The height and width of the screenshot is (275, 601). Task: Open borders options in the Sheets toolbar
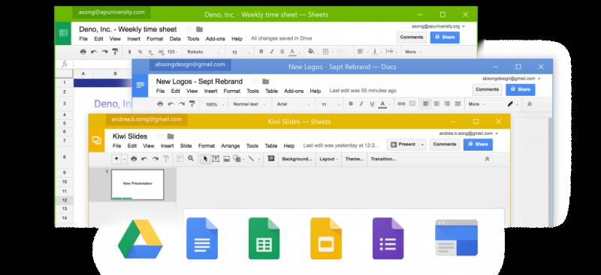pos(325,52)
